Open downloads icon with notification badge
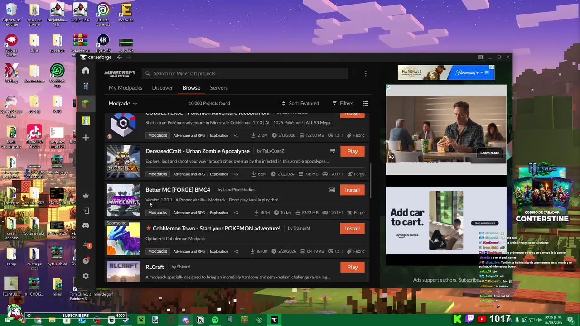This screenshot has width=580, height=326. pos(87,244)
